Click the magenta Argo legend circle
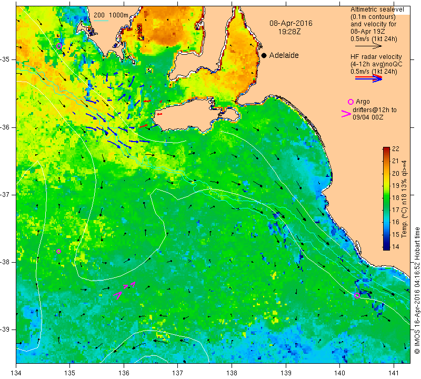The height and width of the screenshot is (379, 421). point(350,102)
